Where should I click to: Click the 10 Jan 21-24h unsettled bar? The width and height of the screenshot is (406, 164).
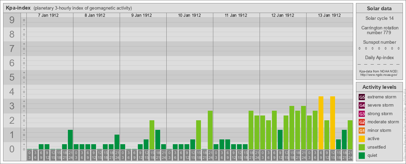pos(210,130)
